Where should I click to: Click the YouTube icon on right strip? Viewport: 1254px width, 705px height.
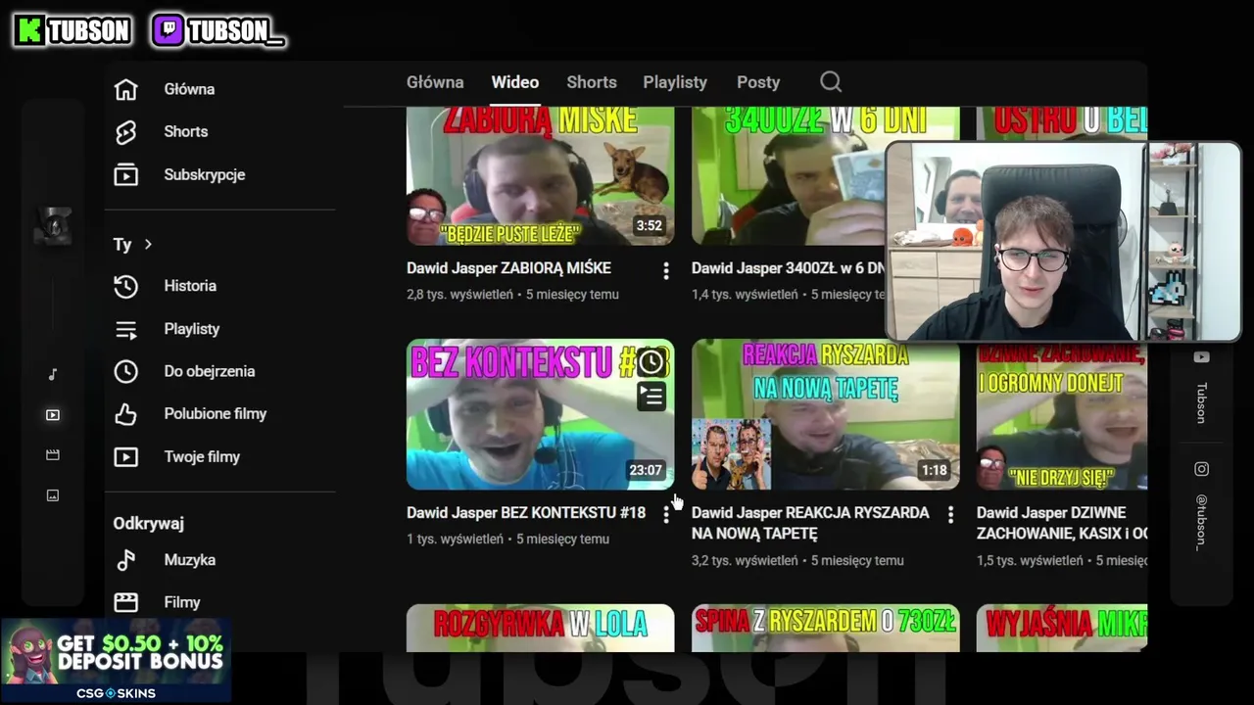pyautogui.click(x=1201, y=357)
